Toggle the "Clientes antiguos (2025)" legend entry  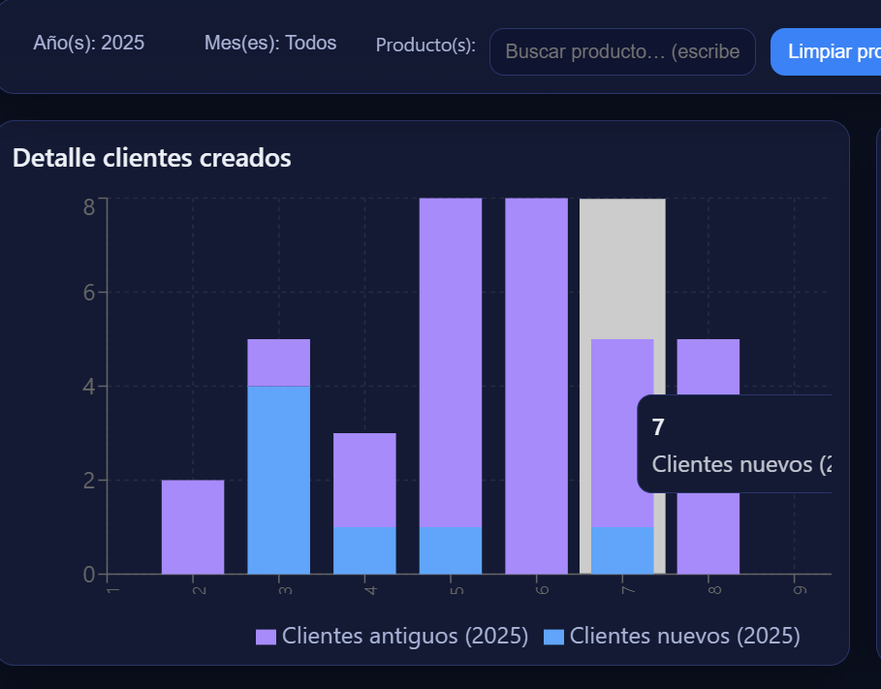(x=404, y=636)
